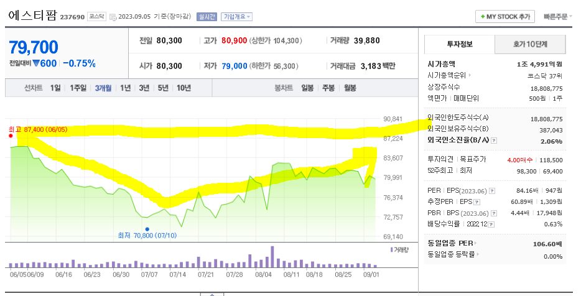
Task: Open help icon next to PBR BPS(2023.06)
Action: pyautogui.click(x=494, y=213)
